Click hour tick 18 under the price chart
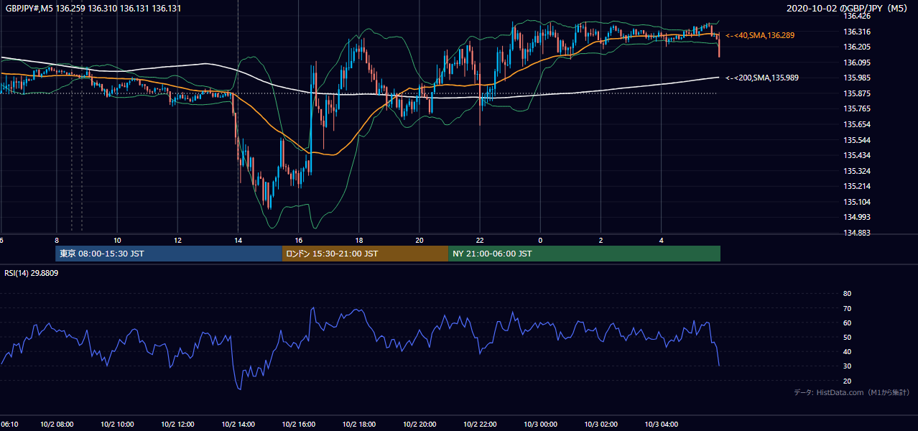The width and height of the screenshot is (918, 431). (x=359, y=240)
